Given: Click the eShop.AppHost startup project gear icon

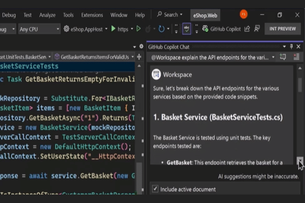Looking at the screenshot, I should click(66, 29).
